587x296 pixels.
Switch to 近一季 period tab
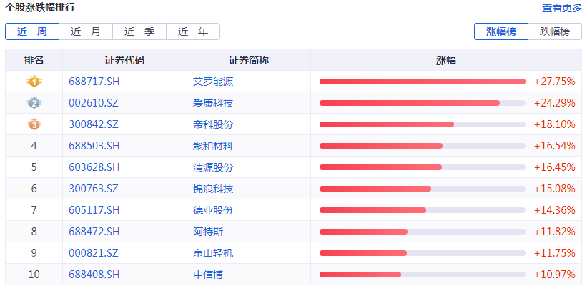point(139,31)
